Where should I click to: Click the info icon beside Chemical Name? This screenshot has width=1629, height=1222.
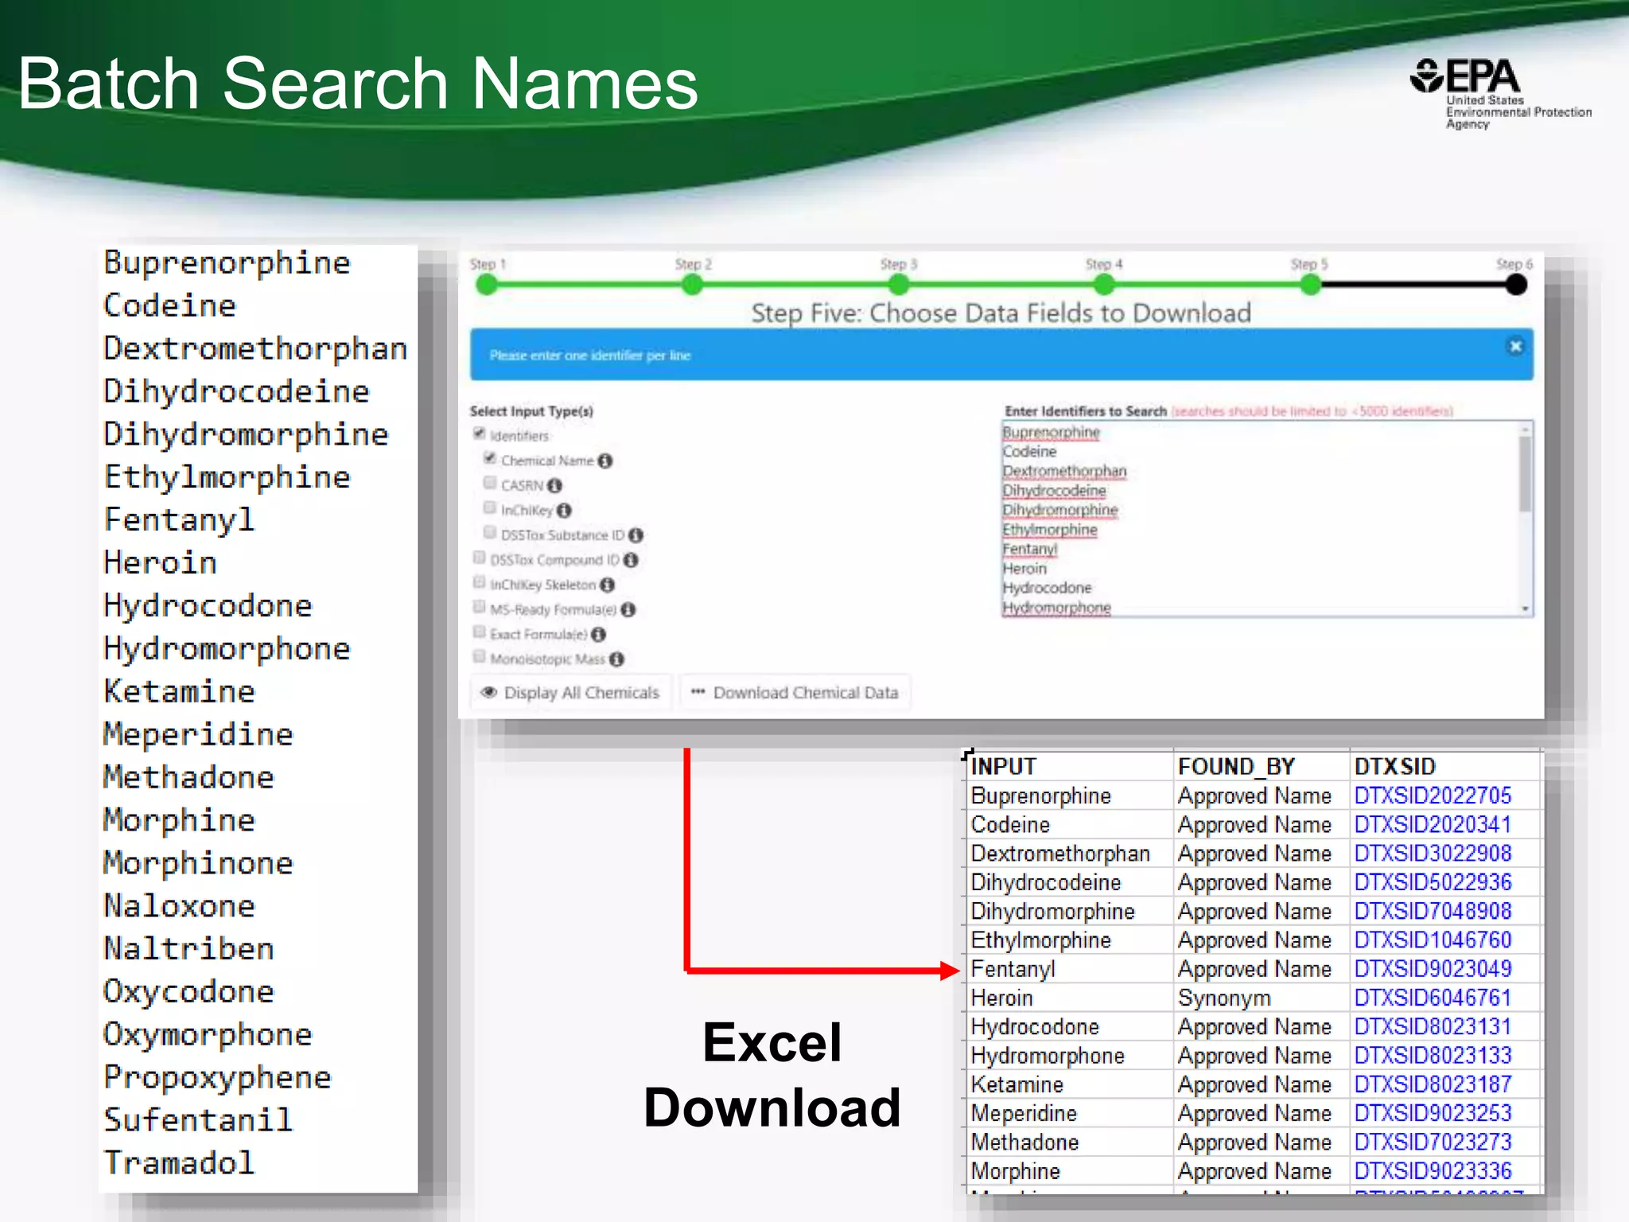click(x=605, y=461)
